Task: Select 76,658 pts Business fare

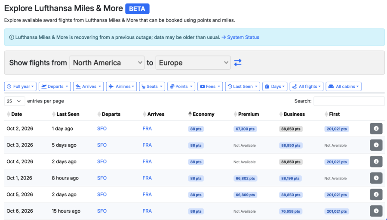Action: click(x=291, y=211)
